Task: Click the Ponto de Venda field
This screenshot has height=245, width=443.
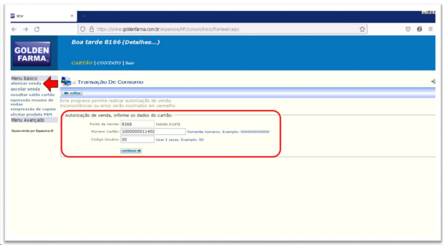Action: 138,124
